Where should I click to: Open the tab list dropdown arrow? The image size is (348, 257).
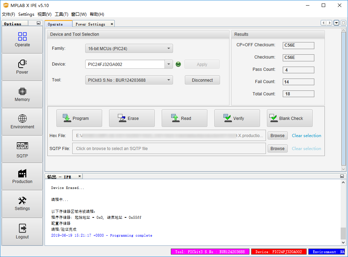pyautogui.click(x=336, y=23)
